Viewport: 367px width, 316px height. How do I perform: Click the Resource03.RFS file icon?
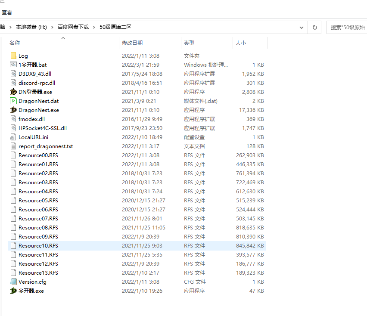pyautogui.click(x=13, y=182)
